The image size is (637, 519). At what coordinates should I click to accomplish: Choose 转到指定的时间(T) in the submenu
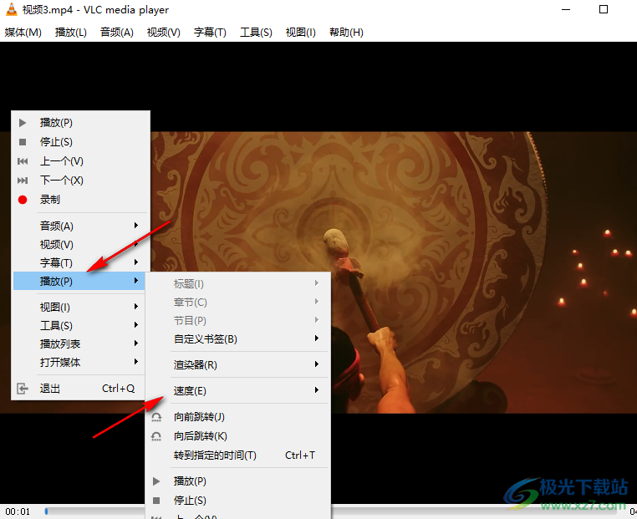click(238, 455)
